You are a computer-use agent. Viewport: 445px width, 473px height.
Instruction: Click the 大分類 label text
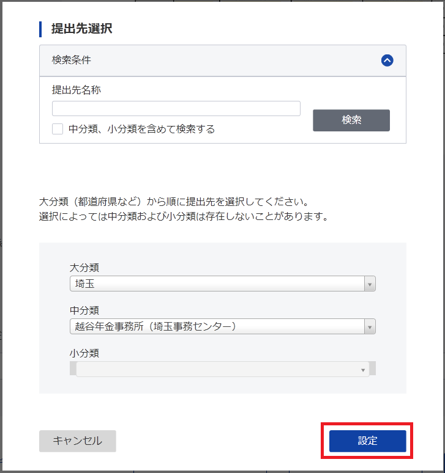[x=84, y=268]
